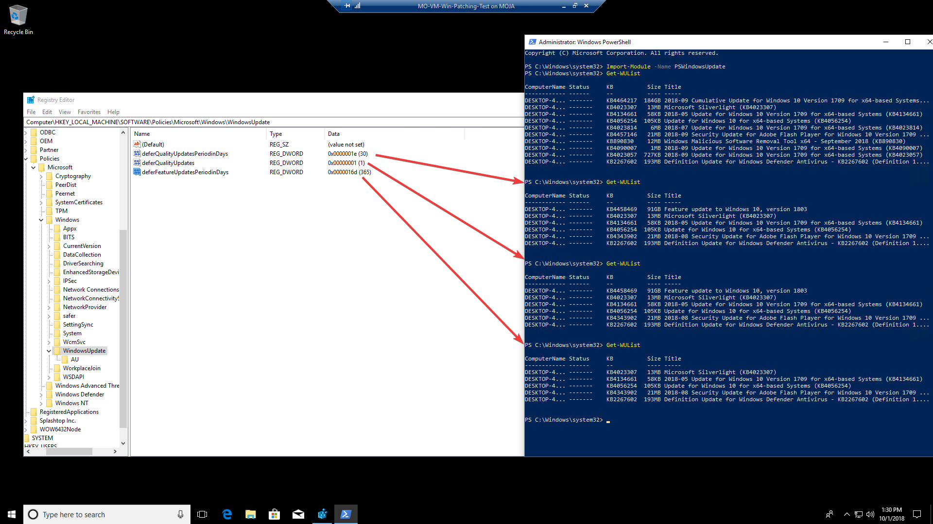Viewport: 933px width, 524px height.
Task: Select deferFeatureUpdatesPeriodinDays value
Action: 185,172
